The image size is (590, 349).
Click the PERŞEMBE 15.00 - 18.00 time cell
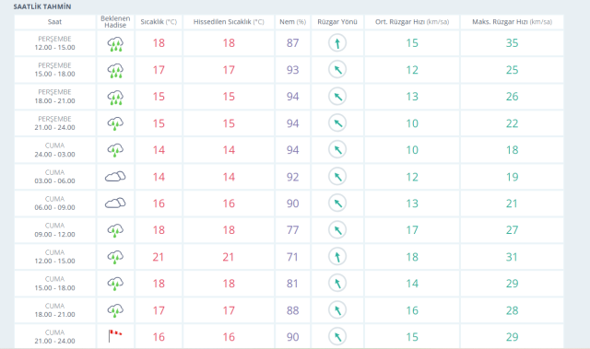coord(54,70)
